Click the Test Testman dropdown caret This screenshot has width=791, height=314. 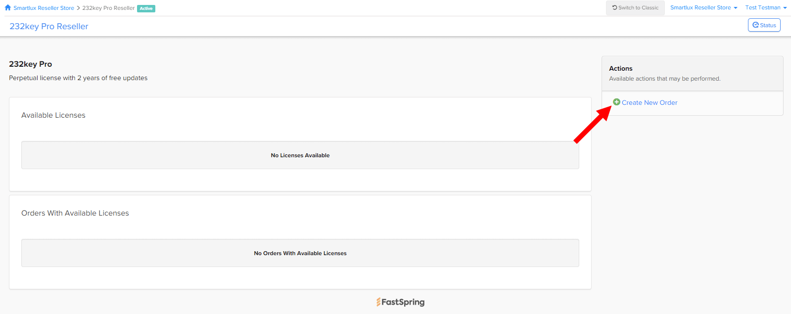tap(785, 8)
